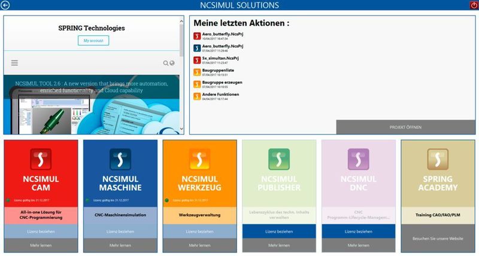Image resolution: width=479 pixels, height=256 pixels.
Task: Click the Werkzeugverwaltung description
Action: point(200,215)
